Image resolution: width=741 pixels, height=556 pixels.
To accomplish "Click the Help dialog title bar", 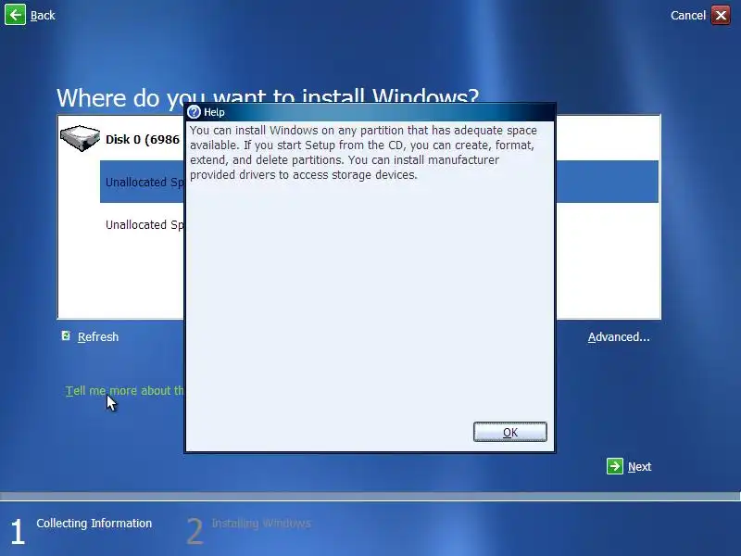I will point(370,112).
